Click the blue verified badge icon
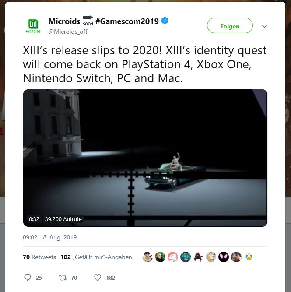Screen dimensions: 291x292 [x=165, y=21]
